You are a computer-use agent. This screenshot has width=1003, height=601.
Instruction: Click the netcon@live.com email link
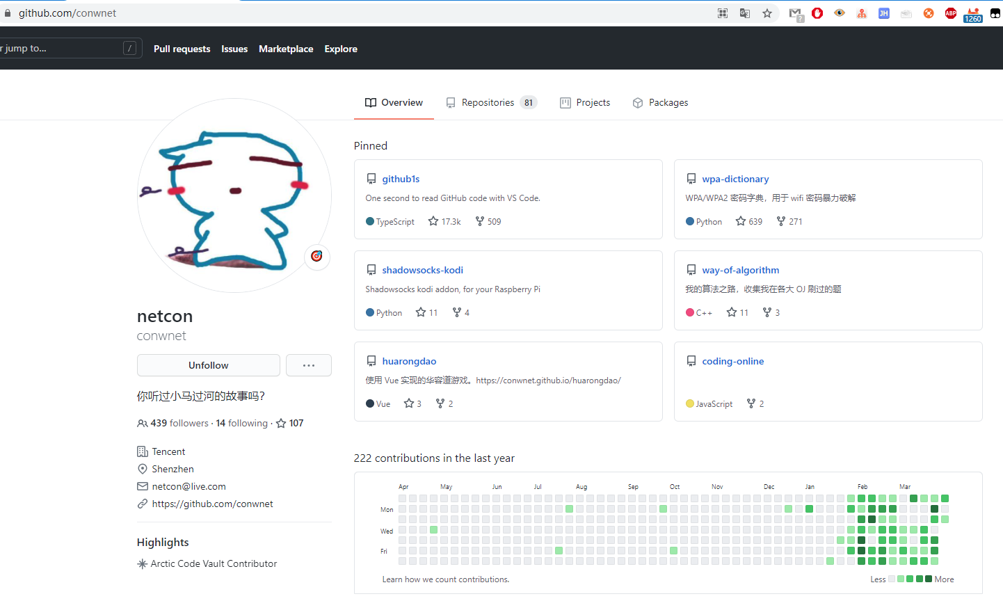click(188, 486)
